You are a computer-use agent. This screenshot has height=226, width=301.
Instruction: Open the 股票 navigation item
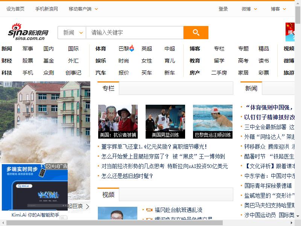tap(28, 61)
